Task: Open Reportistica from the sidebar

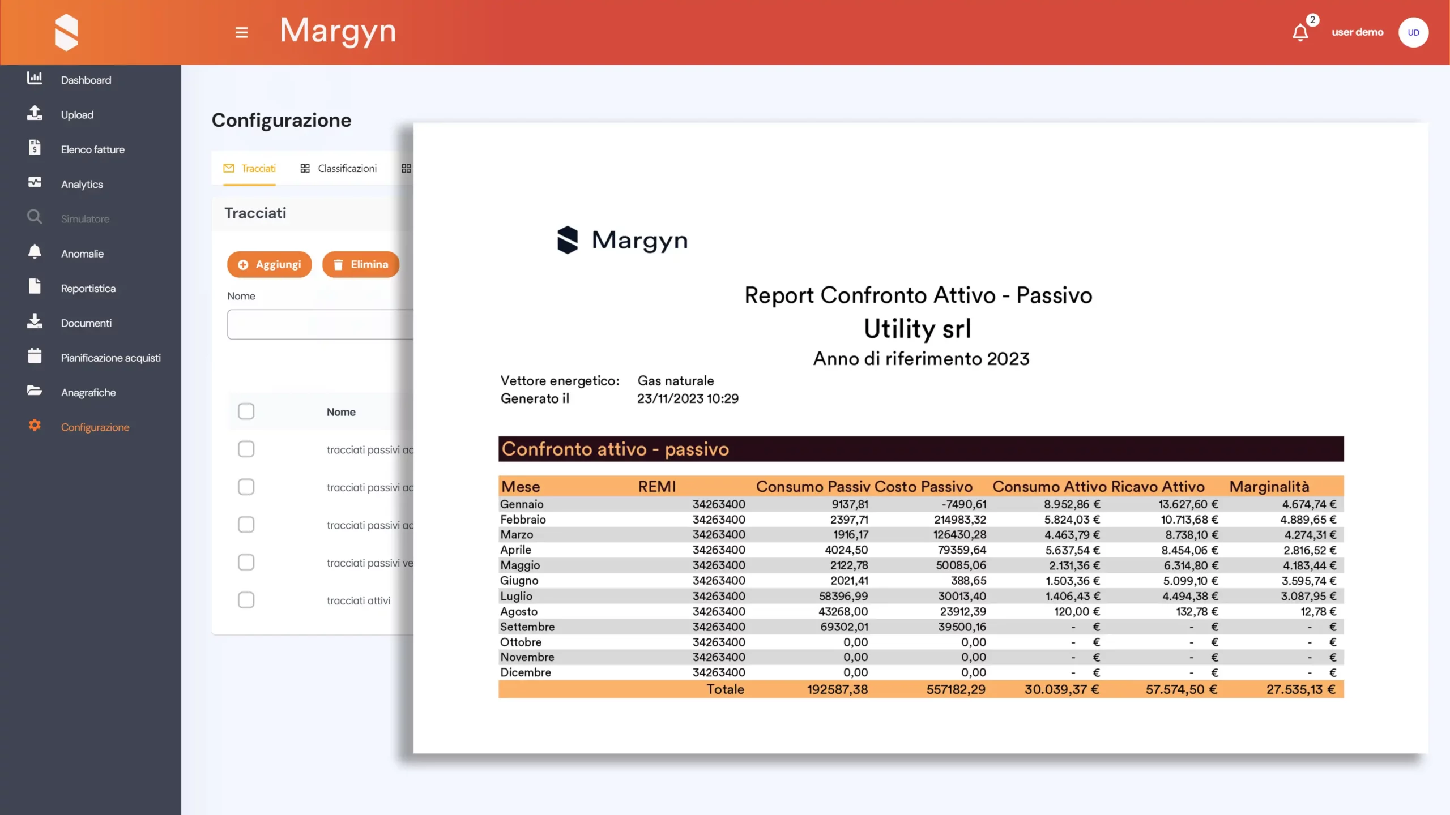Action: [88, 289]
